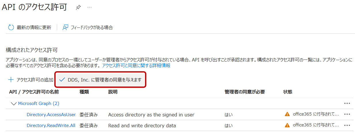Click フィードバックがある場合 toolbar command
Image resolution: width=355 pixels, height=133 pixels.
pos(92,27)
